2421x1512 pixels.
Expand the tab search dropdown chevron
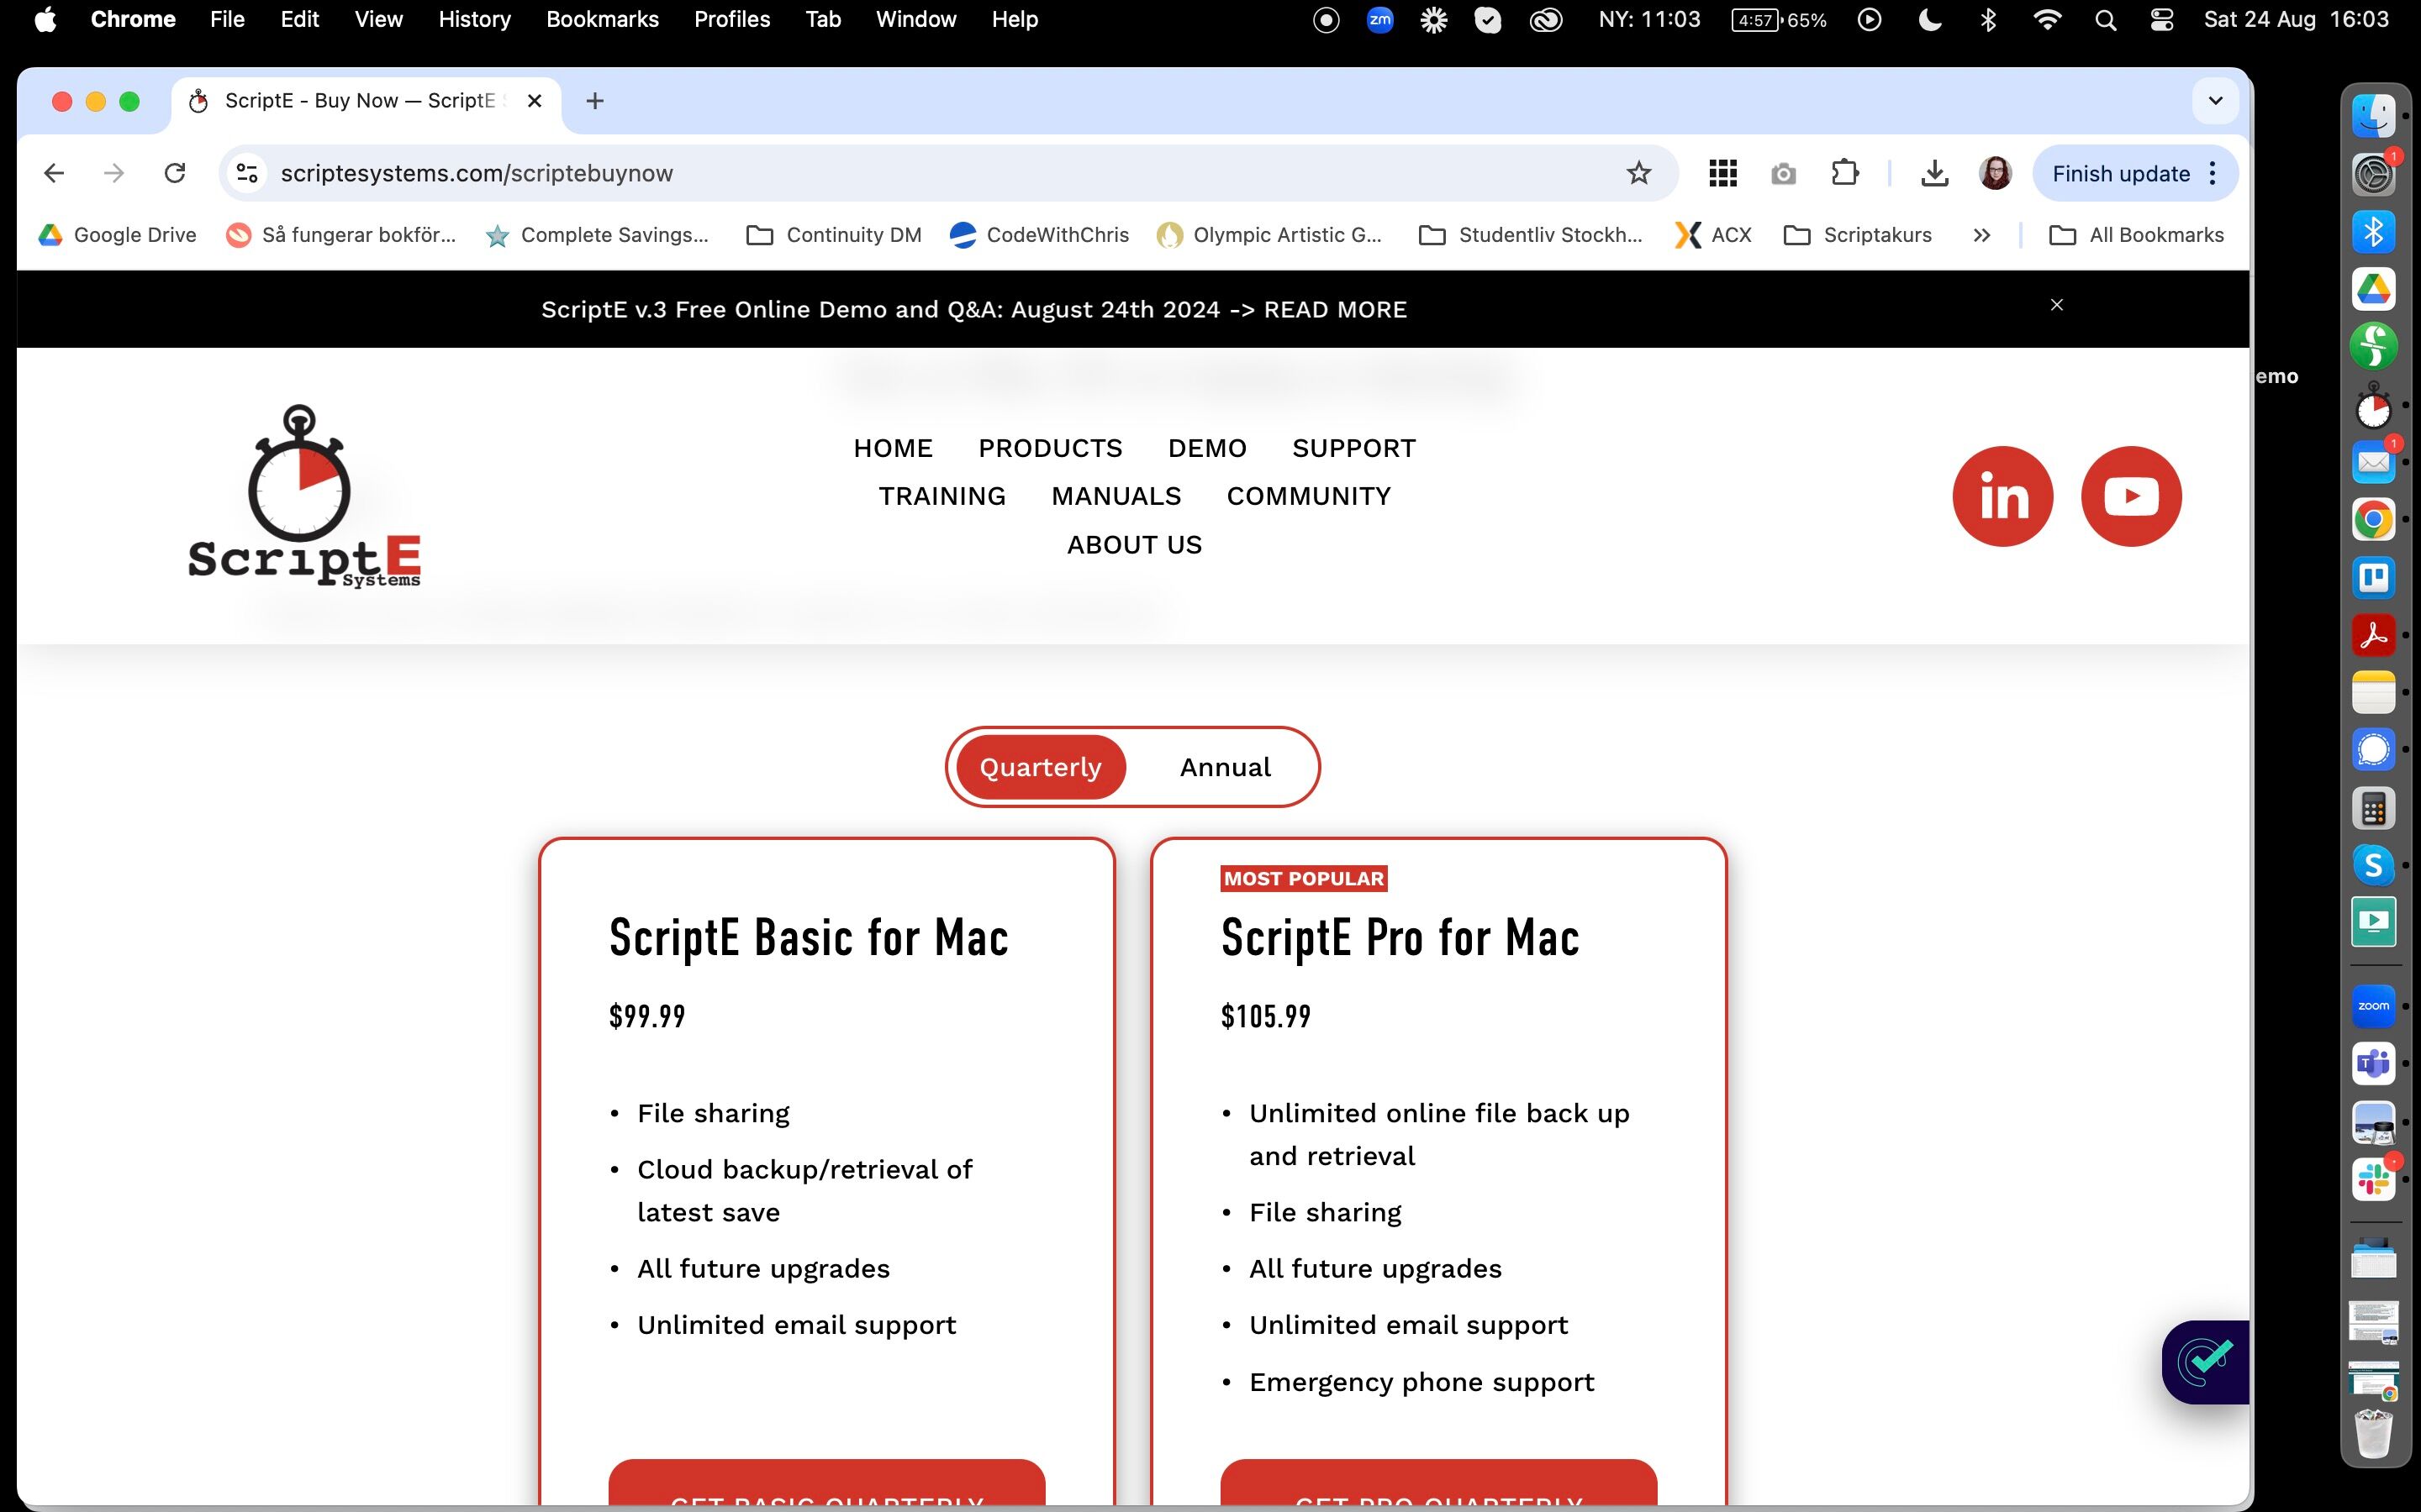[2215, 101]
